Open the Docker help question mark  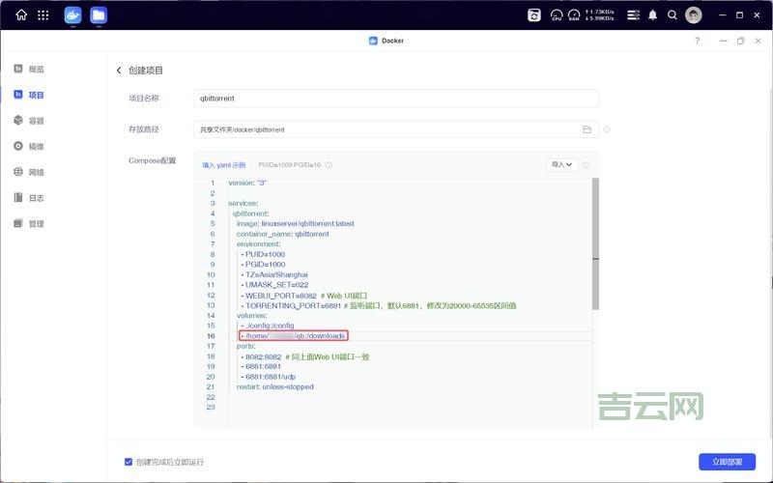coord(698,41)
